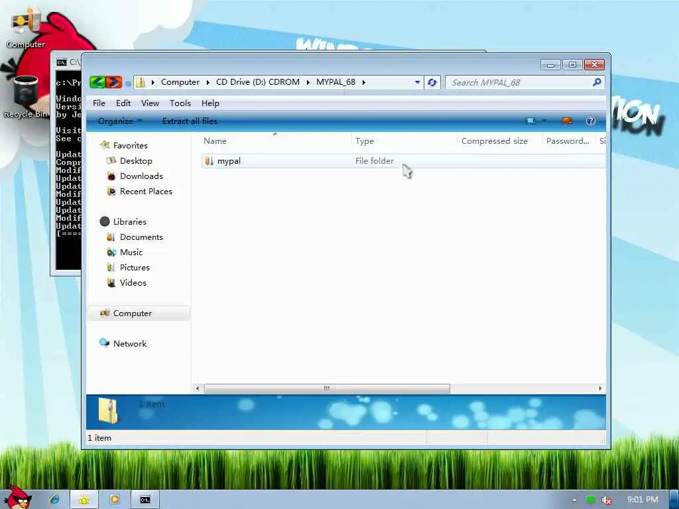Click the scrollbar left arrow
Viewport: 679px width, 509px height.
[x=198, y=388]
